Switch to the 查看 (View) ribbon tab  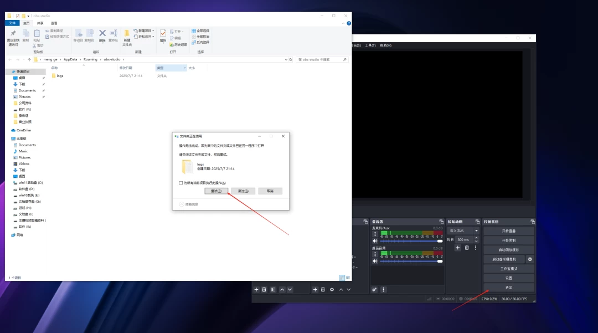(54, 23)
